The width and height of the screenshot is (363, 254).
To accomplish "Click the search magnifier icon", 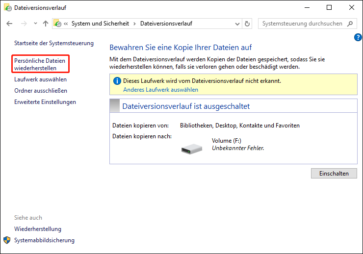I will click(350, 24).
